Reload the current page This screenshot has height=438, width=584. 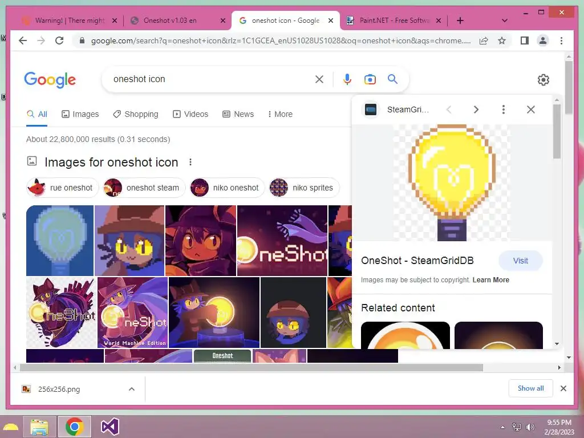(x=59, y=40)
